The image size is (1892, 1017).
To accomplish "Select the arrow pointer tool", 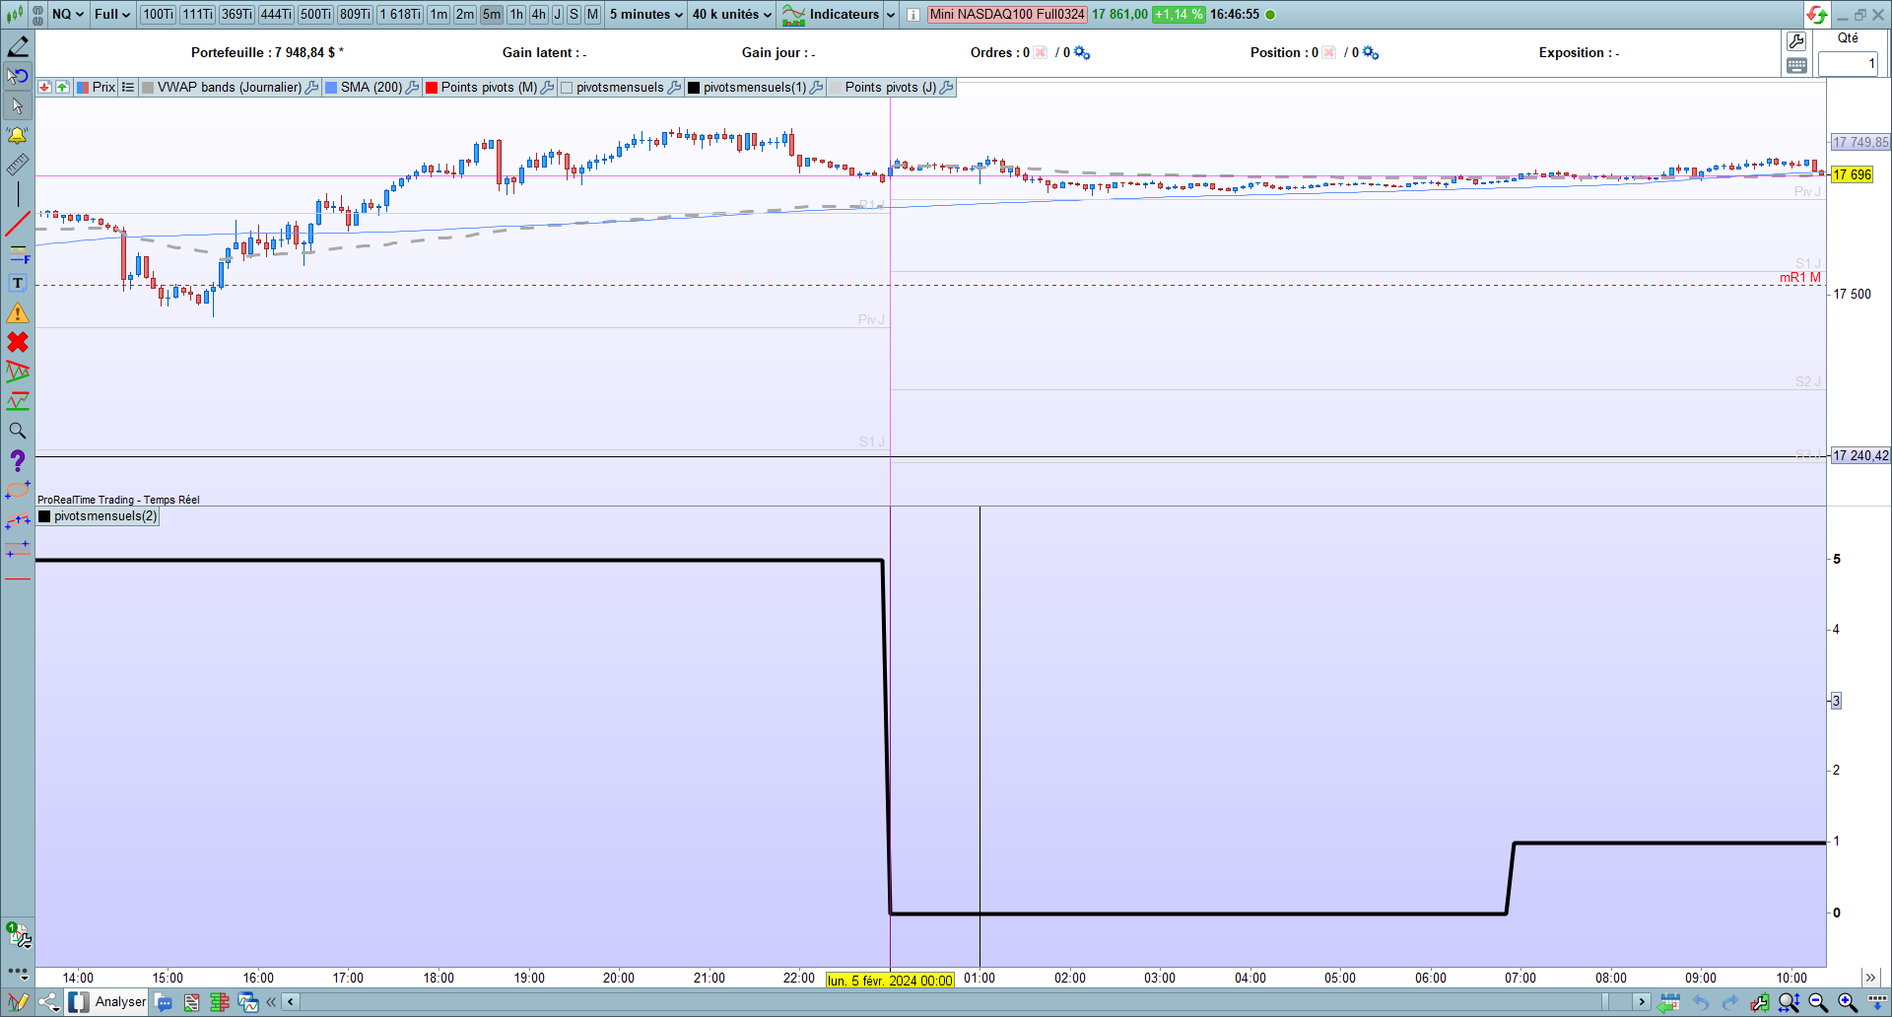I will point(18,105).
